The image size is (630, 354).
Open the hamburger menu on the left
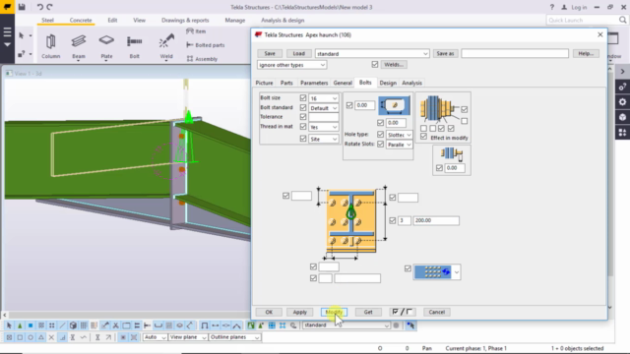click(x=7, y=32)
